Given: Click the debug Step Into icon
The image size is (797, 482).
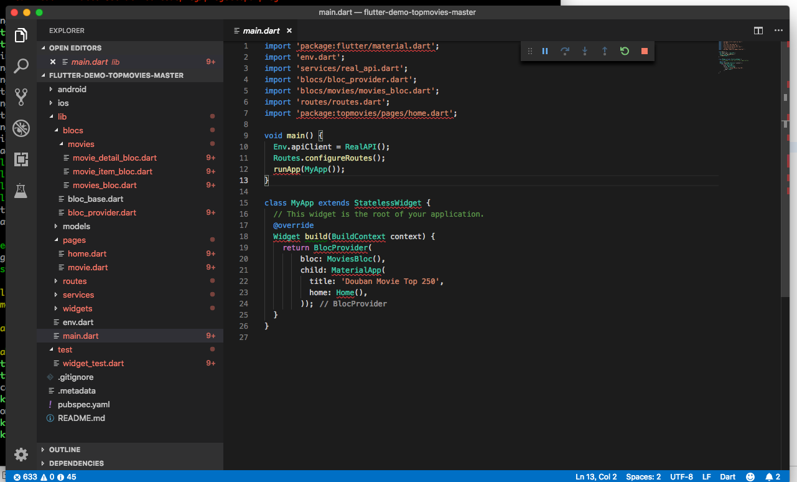Looking at the screenshot, I should 585,51.
